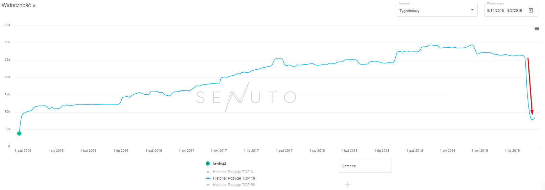Open the calendar icon in Zakres czasu
Viewport: 545px width, 190px height.
(531, 10)
